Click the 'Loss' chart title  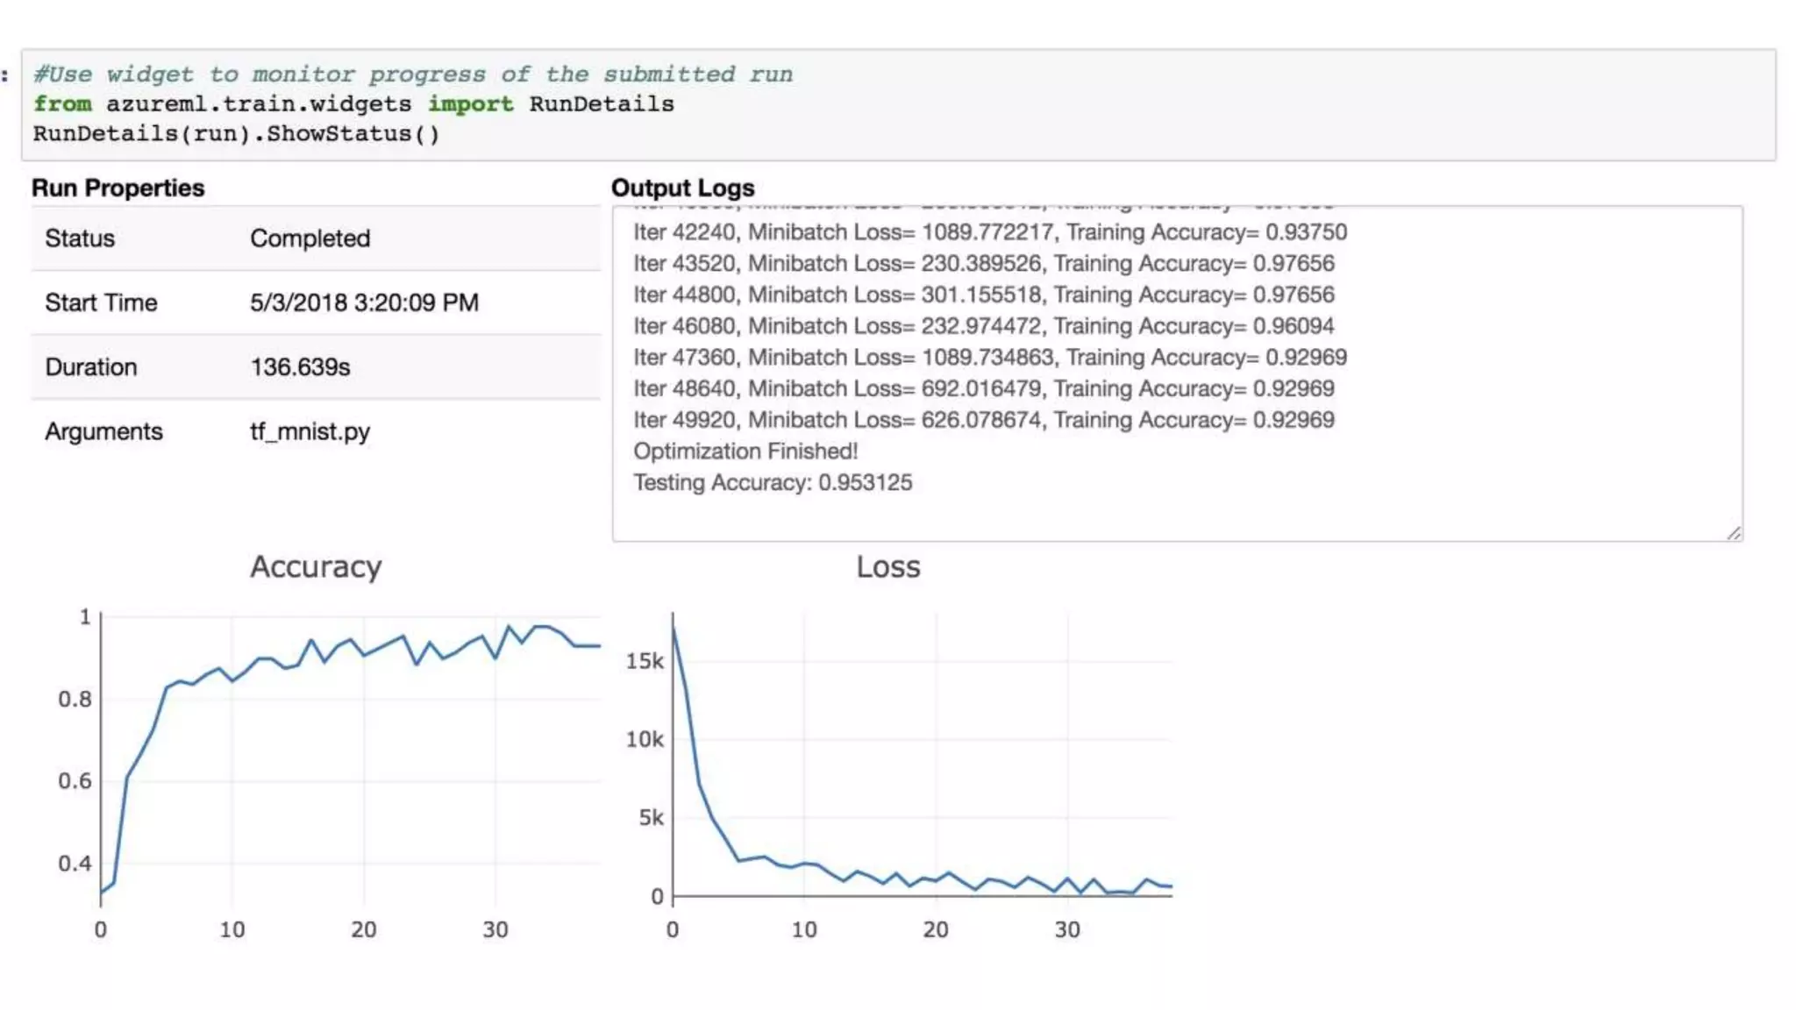(888, 566)
